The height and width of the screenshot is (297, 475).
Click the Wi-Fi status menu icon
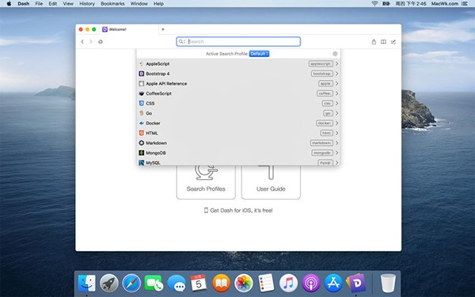click(x=374, y=4)
